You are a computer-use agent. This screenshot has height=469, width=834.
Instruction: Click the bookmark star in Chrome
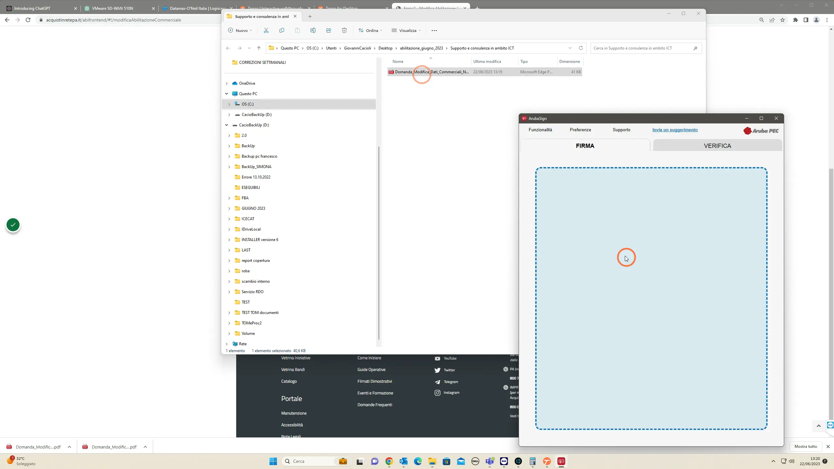pyautogui.click(x=783, y=20)
